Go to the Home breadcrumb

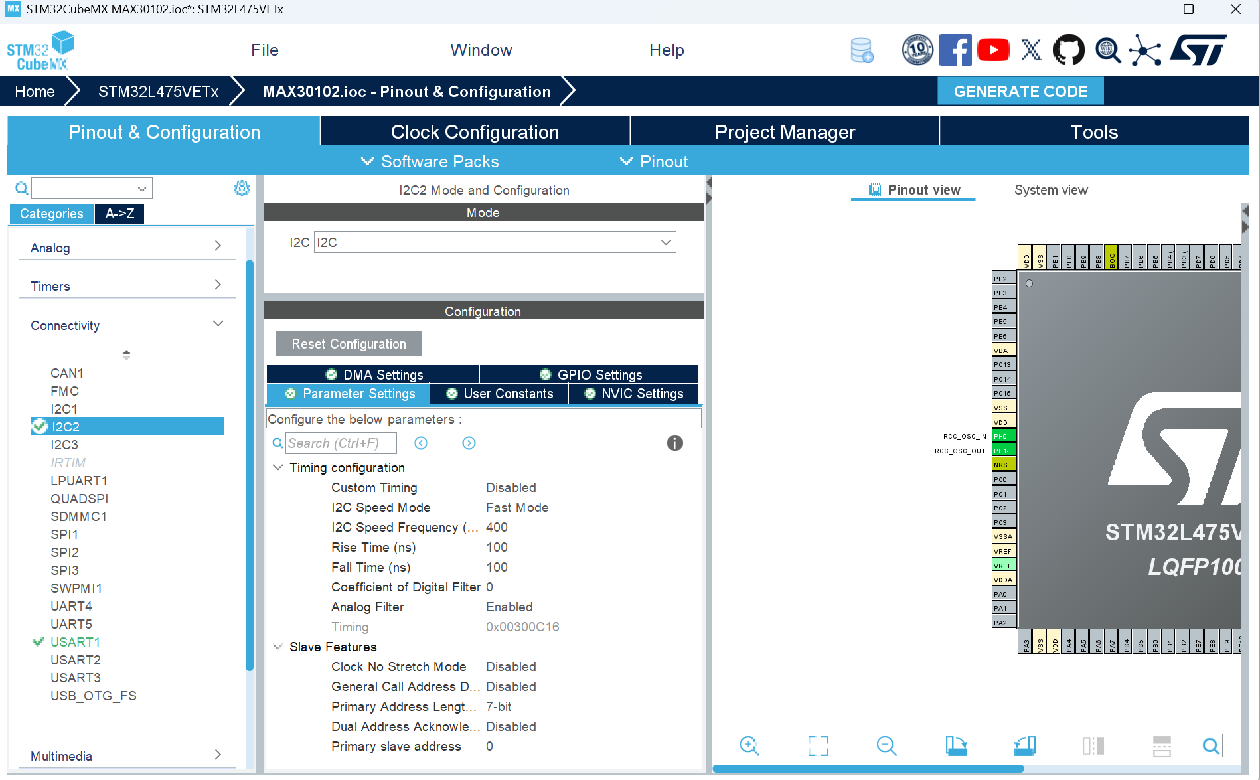pyautogui.click(x=35, y=92)
